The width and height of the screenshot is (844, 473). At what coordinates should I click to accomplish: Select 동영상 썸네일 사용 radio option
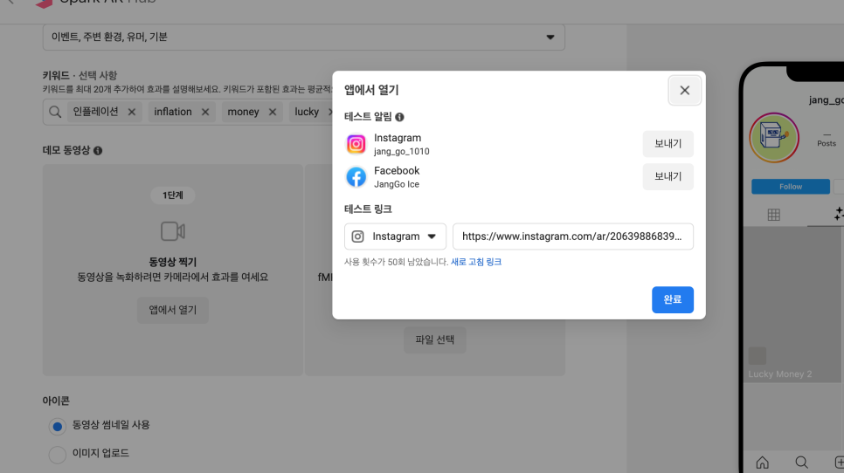point(57,426)
